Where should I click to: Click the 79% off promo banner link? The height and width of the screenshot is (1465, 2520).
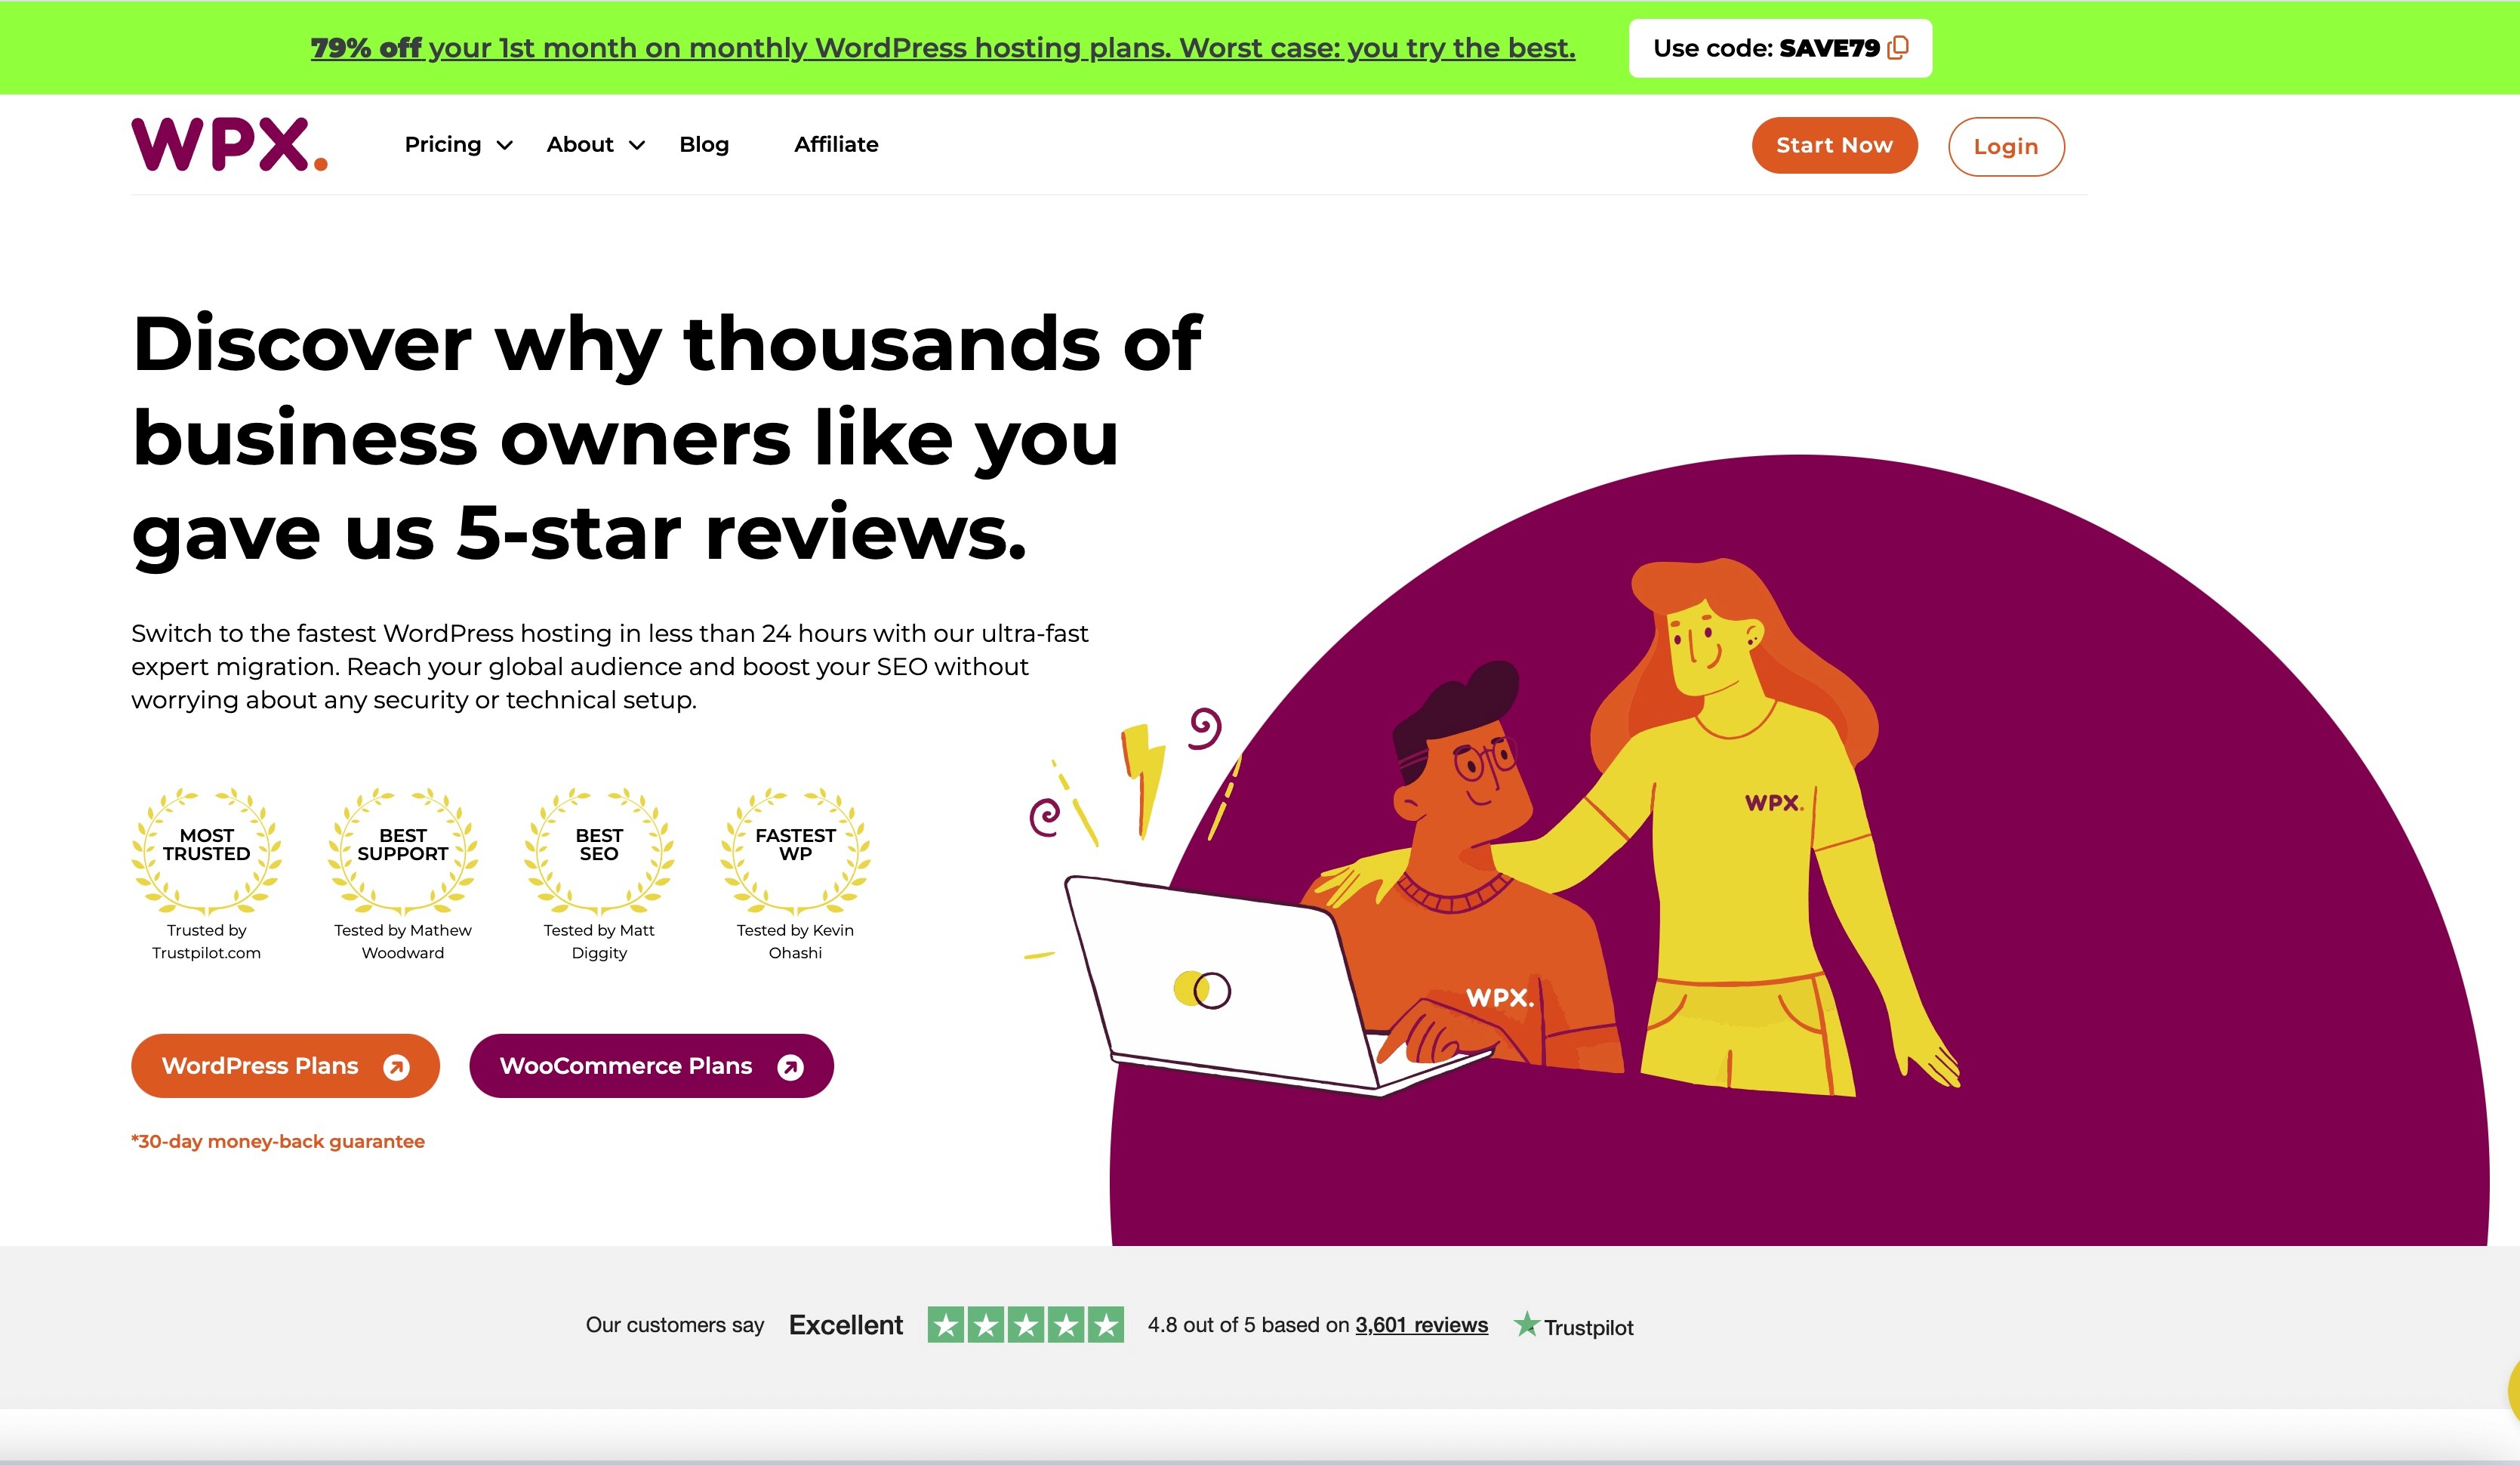[943, 48]
